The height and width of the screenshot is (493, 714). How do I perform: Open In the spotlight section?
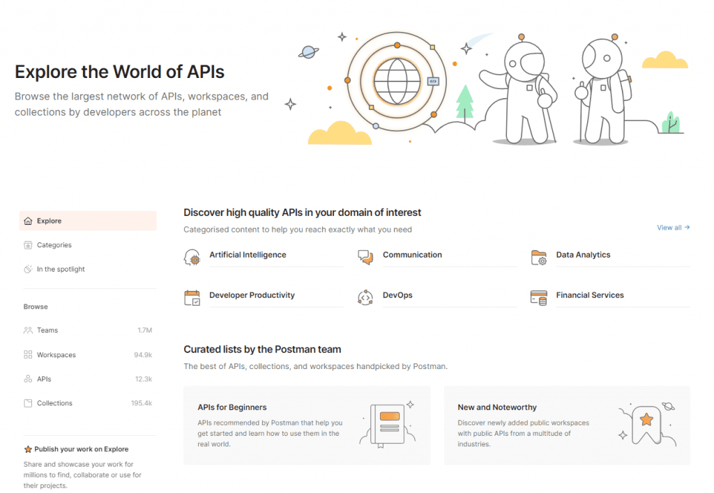tap(88, 269)
